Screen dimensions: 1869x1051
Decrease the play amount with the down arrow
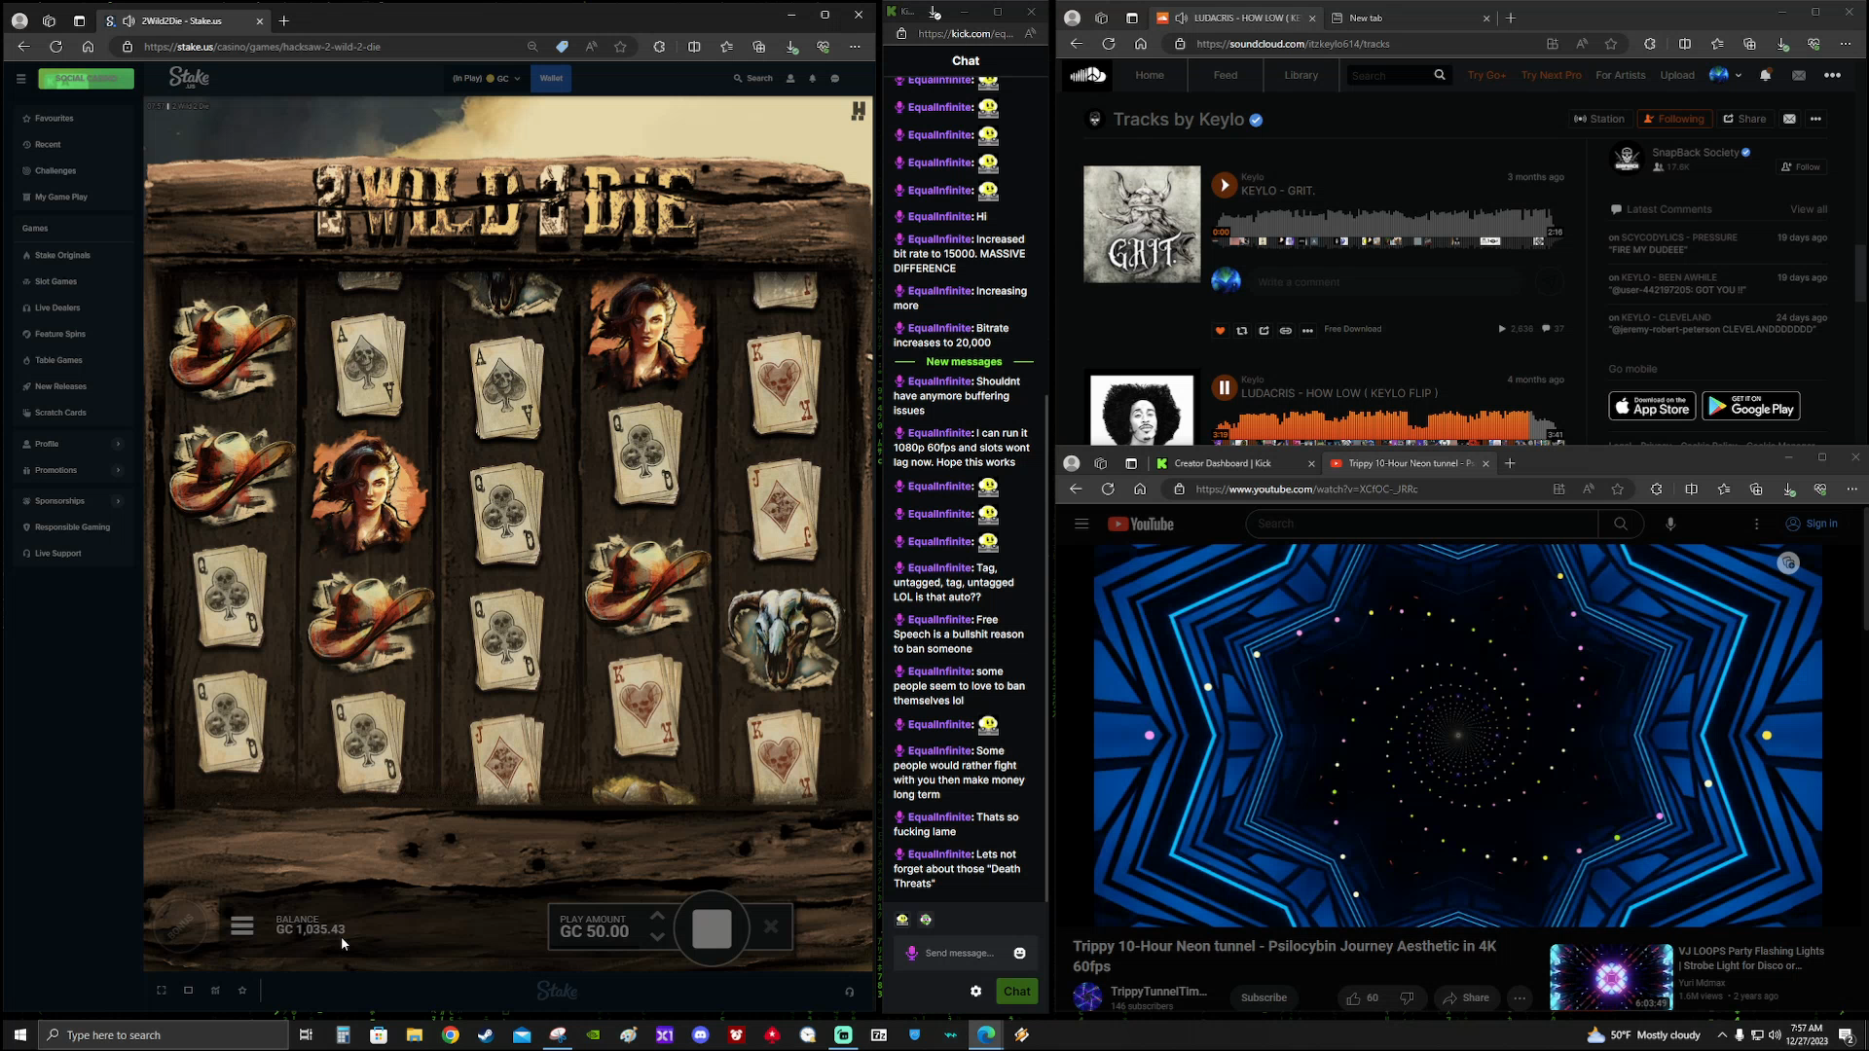pos(657,937)
